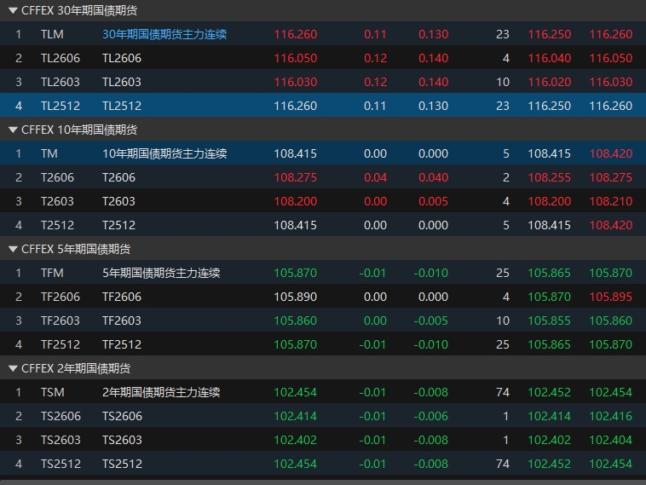Click ask price 108.420 in T2512 row
646x485 pixels.
pos(610,225)
